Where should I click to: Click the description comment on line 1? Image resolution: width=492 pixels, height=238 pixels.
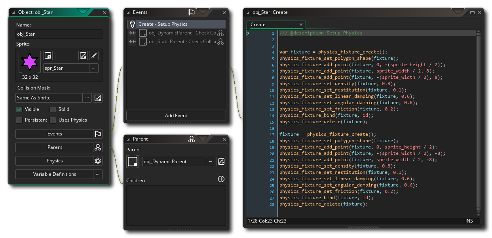click(321, 33)
